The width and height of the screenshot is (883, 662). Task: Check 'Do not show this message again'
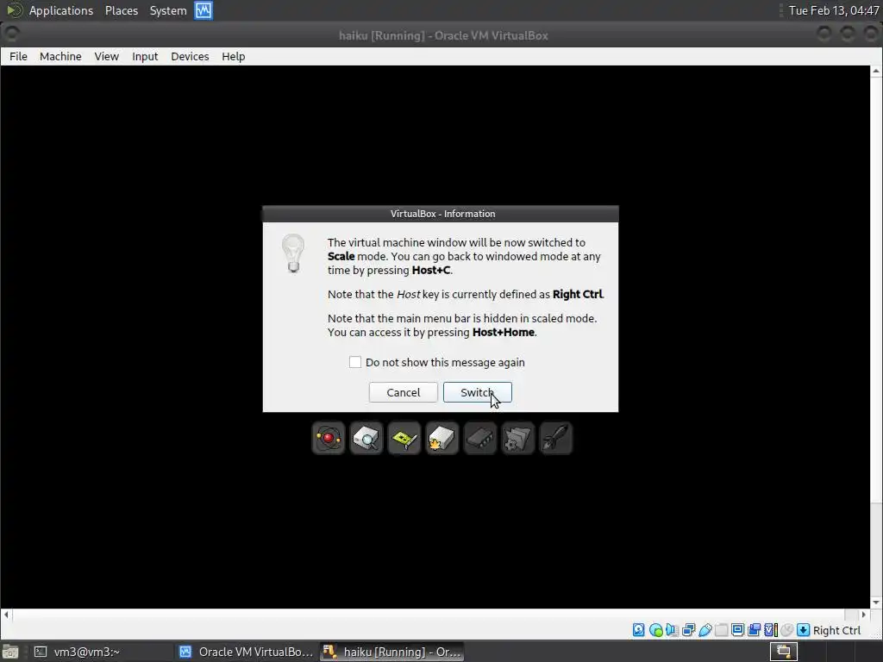click(355, 362)
